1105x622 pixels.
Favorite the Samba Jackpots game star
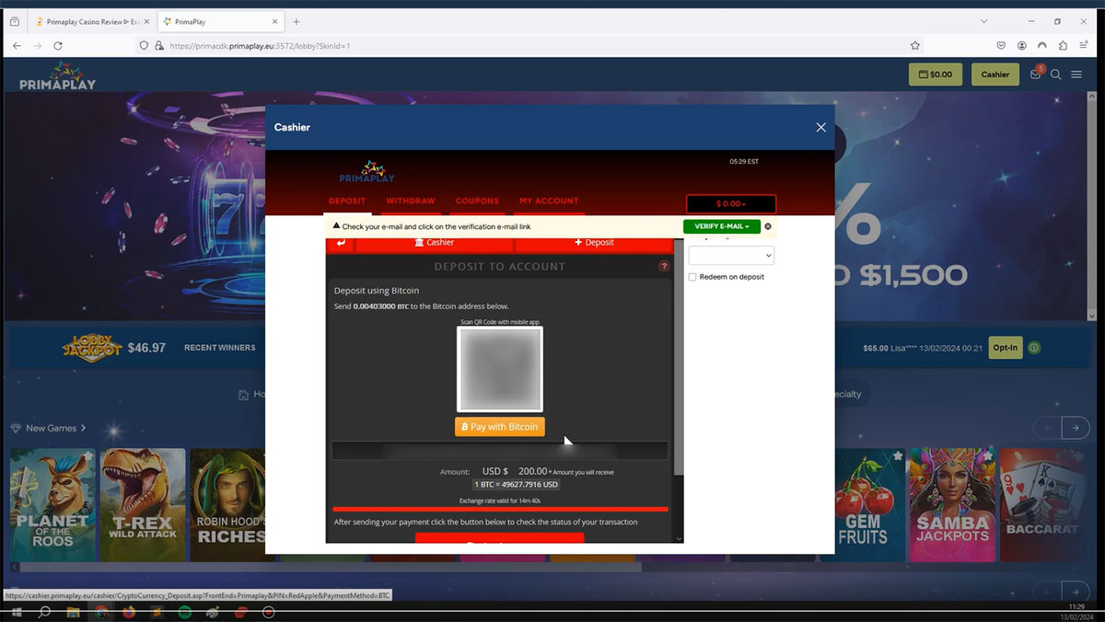[x=986, y=456]
